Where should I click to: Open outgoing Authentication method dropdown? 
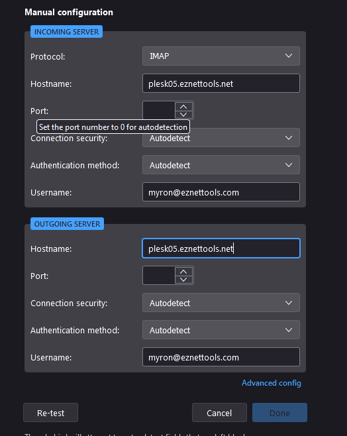pyautogui.click(x=221, y=330)
